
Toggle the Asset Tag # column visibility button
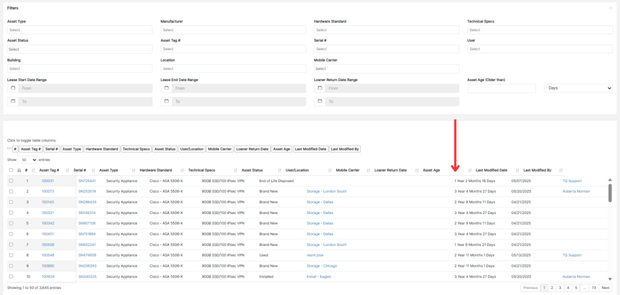pyautogui.click(x=31, y=149)
